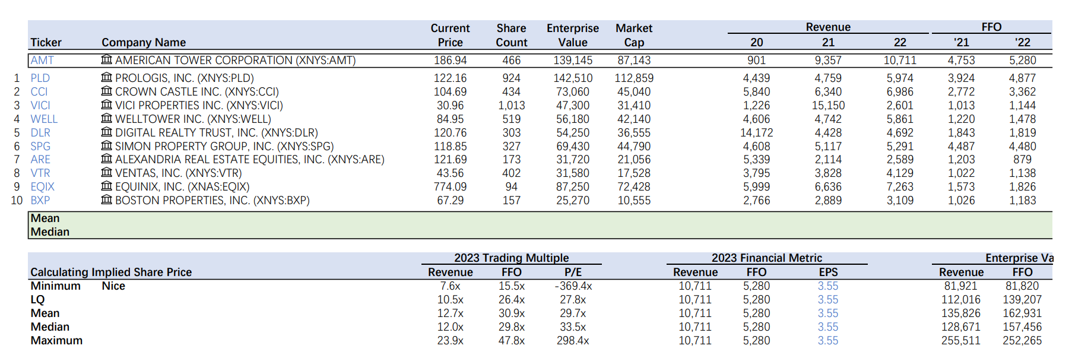Click the 'LQ' row label
The width and height of the screenshot is (1072, 358).
[38, 300]
